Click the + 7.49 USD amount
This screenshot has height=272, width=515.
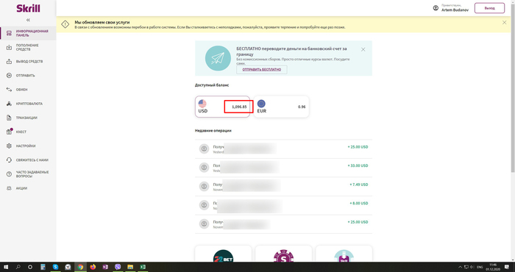[359, 185]
